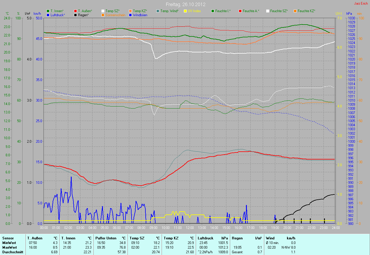Click the Jarz Erich author text
This screenshot has width=370, height=255.
361,3
